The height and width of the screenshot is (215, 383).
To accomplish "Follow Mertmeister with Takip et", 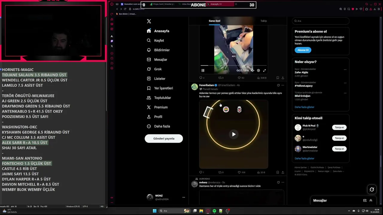I will (339, 149).
